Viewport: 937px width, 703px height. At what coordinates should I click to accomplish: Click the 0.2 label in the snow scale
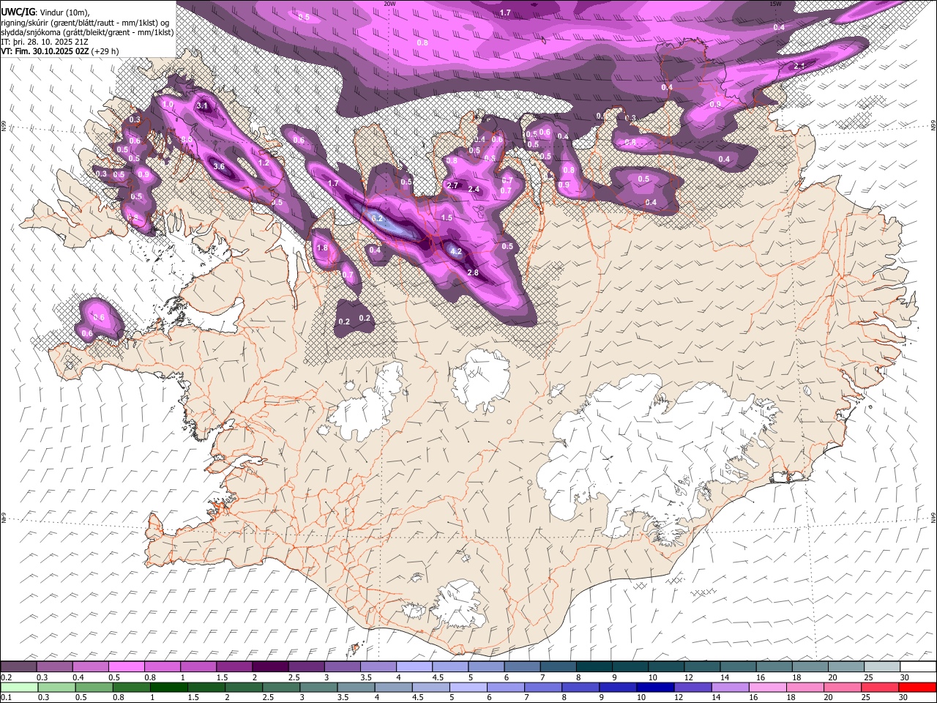click(x=5, y=677)
